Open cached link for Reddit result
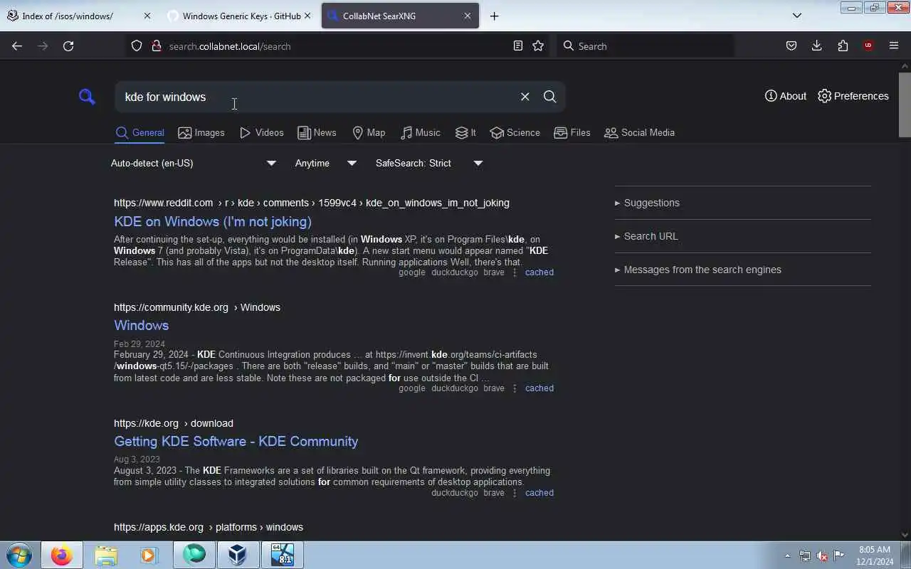This screenshot has height=569, width=911. [539, 272]
